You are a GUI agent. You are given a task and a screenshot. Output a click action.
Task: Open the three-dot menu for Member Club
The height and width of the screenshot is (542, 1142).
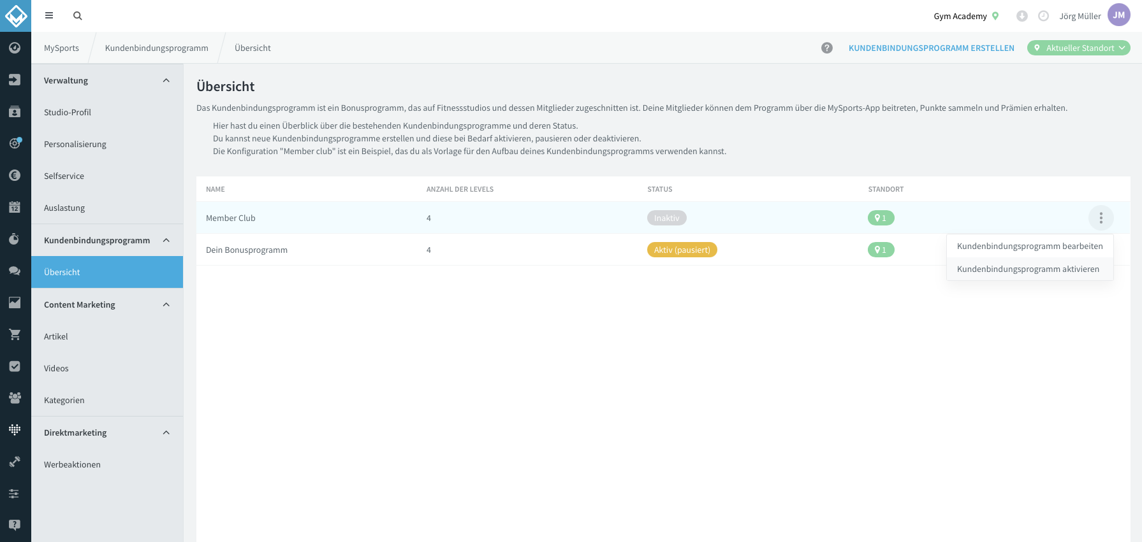pyautogui.click(x=1101, y=218)
